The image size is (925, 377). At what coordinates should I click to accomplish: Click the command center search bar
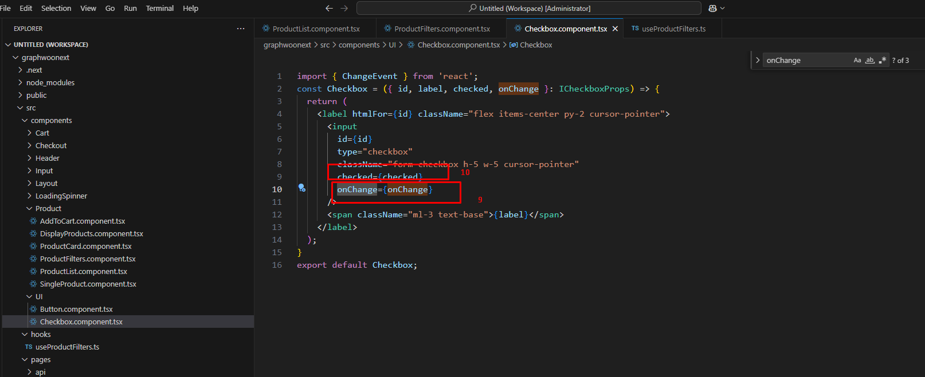click(528, 8)
